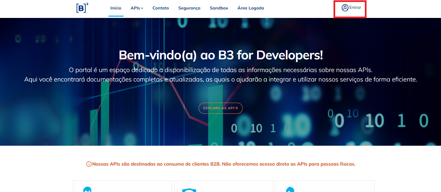
Task: Click the Entrar login link
Action: (x=355, y=7)
